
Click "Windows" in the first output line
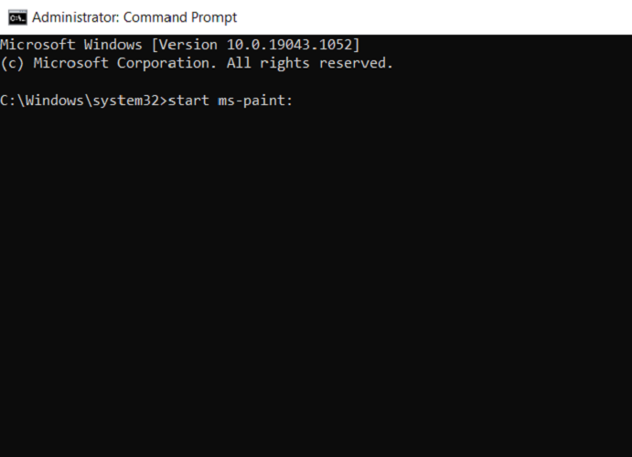coord(113,45)
